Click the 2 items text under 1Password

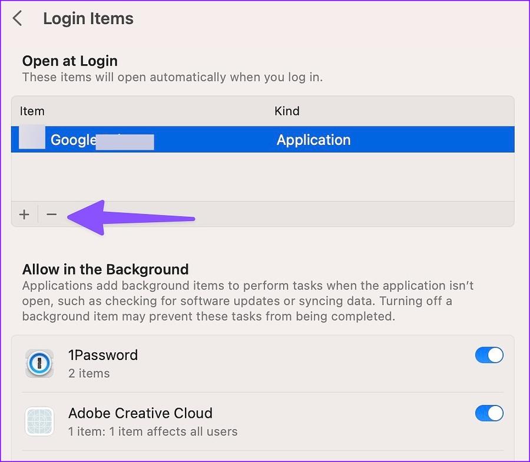pyautogui.click(x=88, y=374)
